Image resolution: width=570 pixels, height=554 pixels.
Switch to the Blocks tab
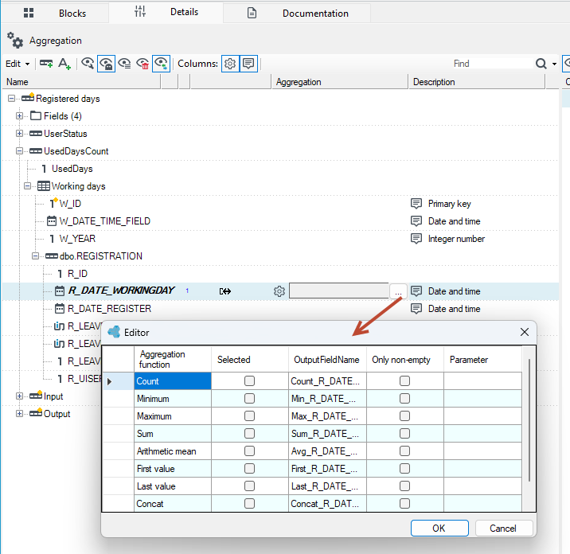pyautogui.click(x=54, y=13)
